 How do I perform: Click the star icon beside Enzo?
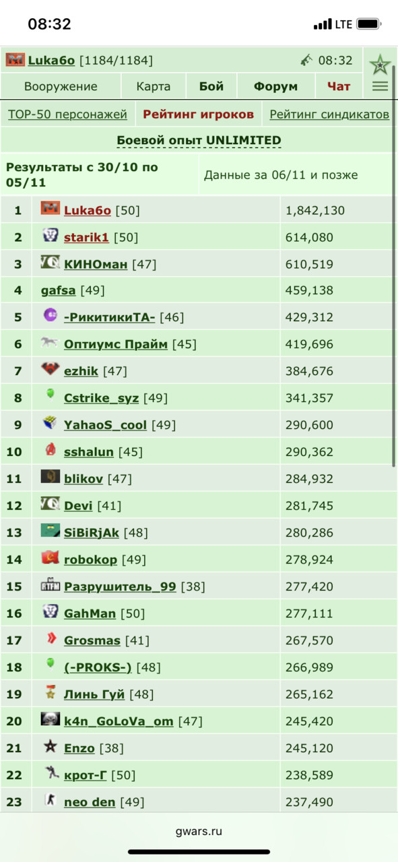pos(50,746)
